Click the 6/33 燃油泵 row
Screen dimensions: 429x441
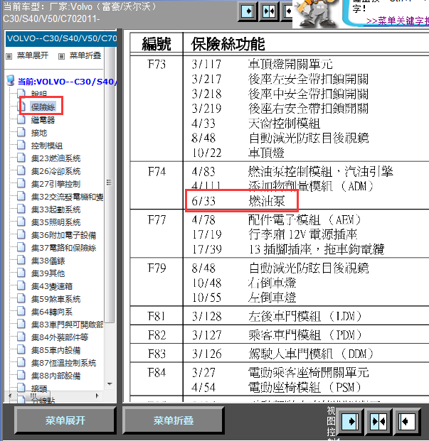point(242,201)
